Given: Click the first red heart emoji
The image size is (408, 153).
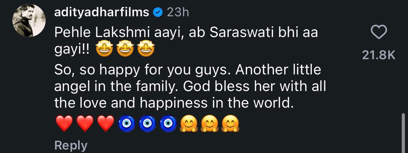Looking at the screenshot, I should (64, 123).
